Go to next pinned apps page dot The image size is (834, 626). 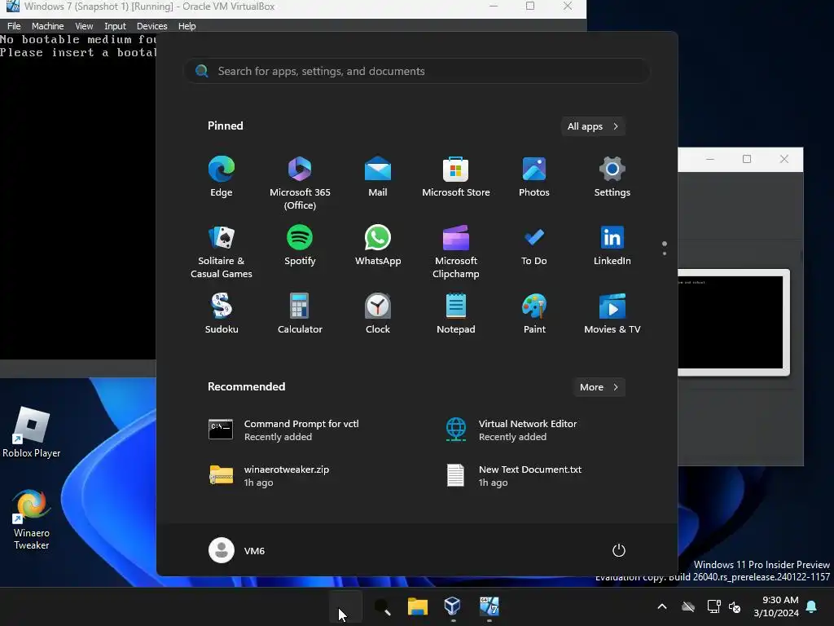[x=665, y=253]
